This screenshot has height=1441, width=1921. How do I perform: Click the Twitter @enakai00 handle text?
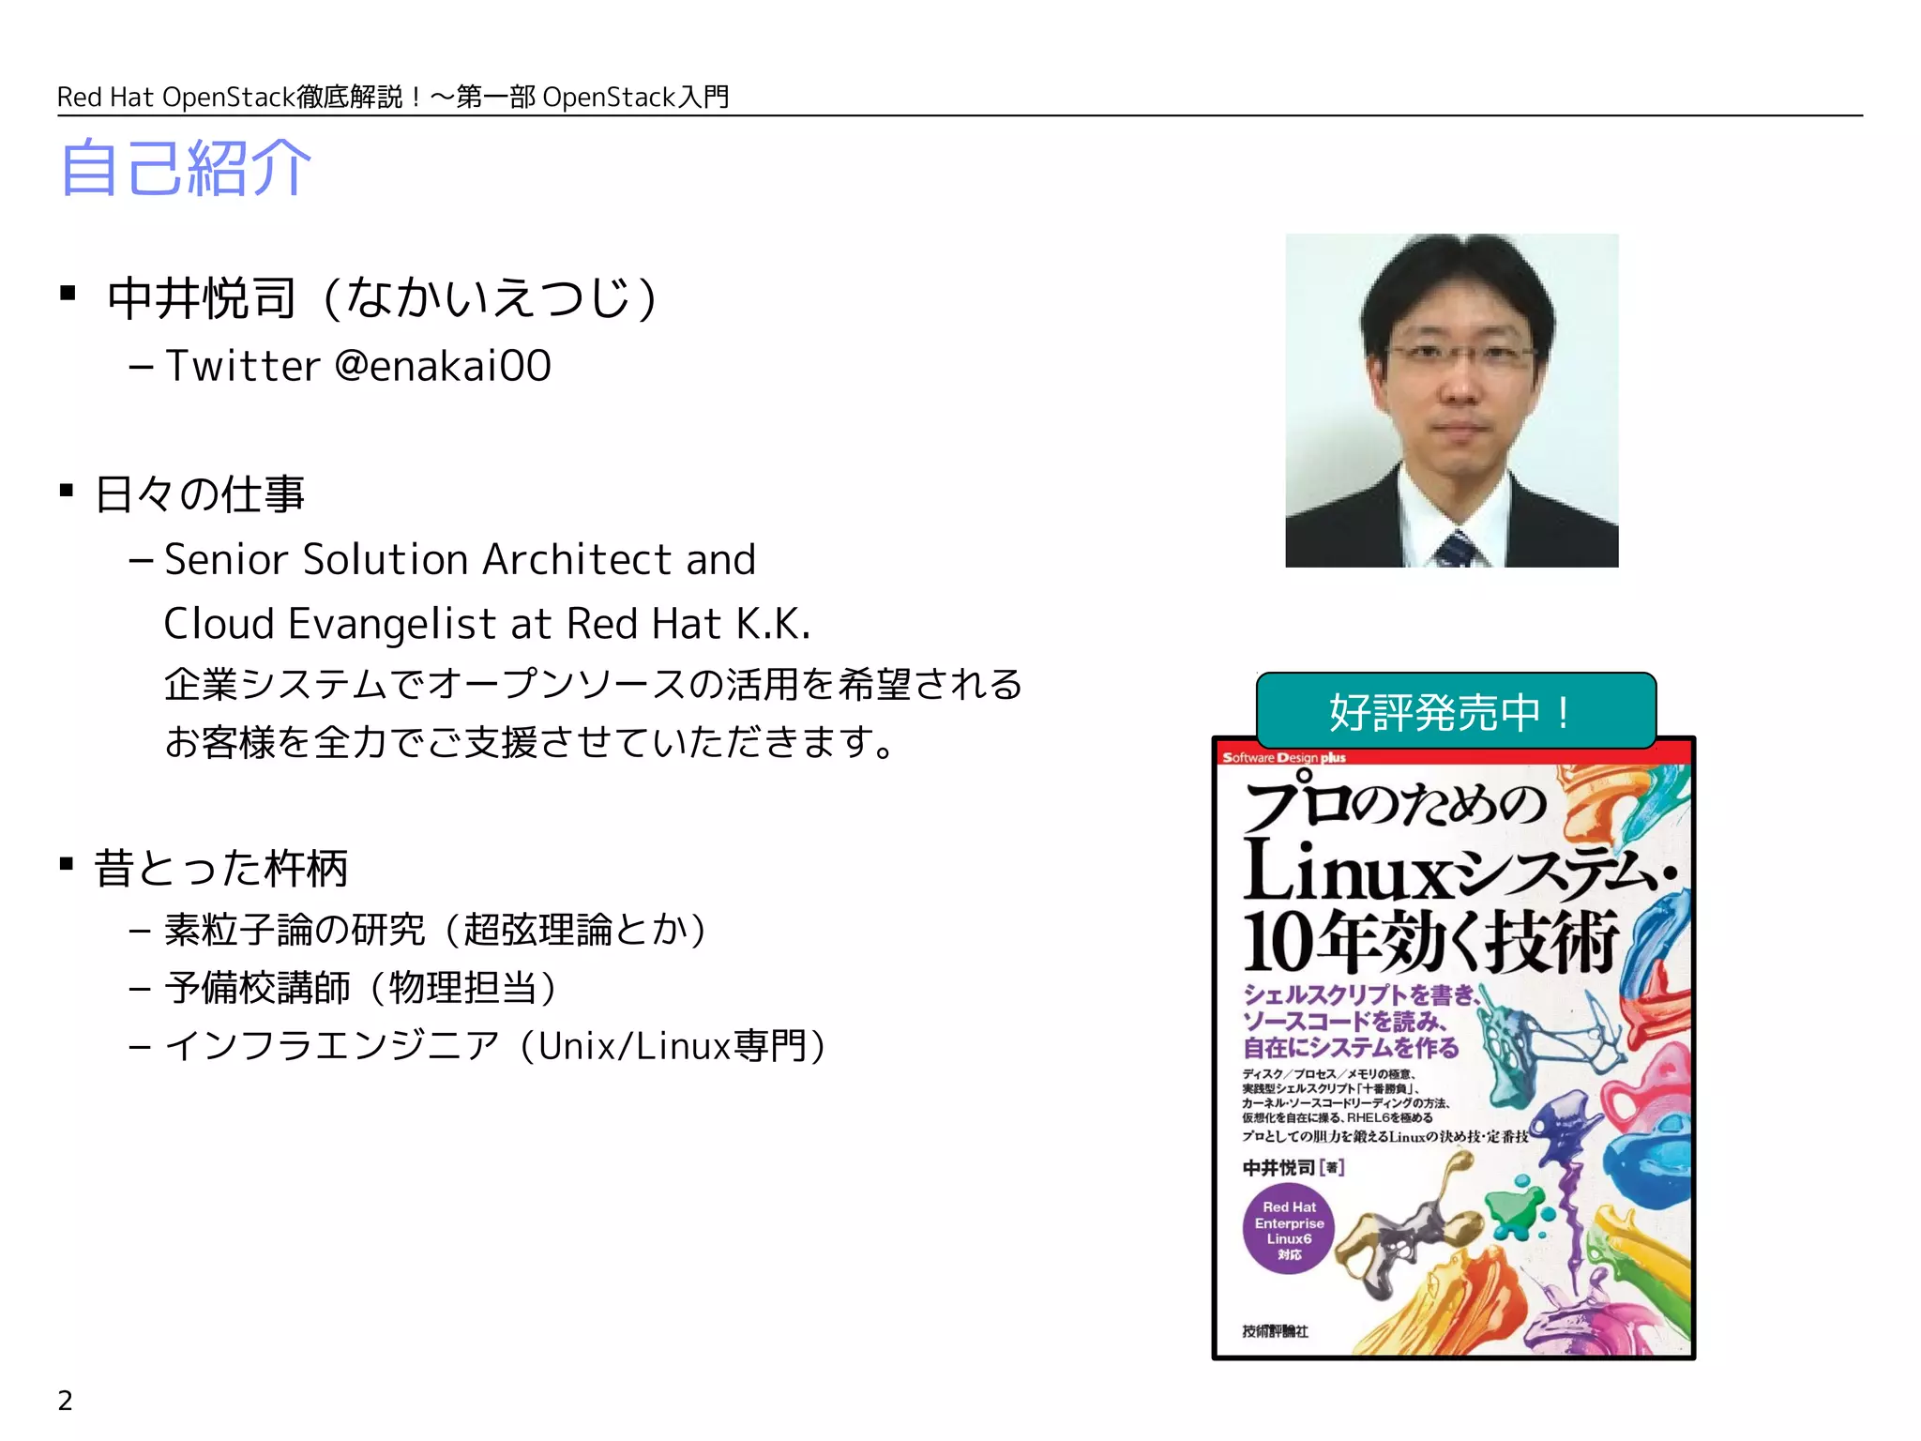coord(358,366)
